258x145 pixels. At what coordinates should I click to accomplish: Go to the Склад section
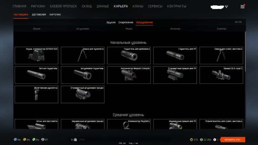(87, 6)
